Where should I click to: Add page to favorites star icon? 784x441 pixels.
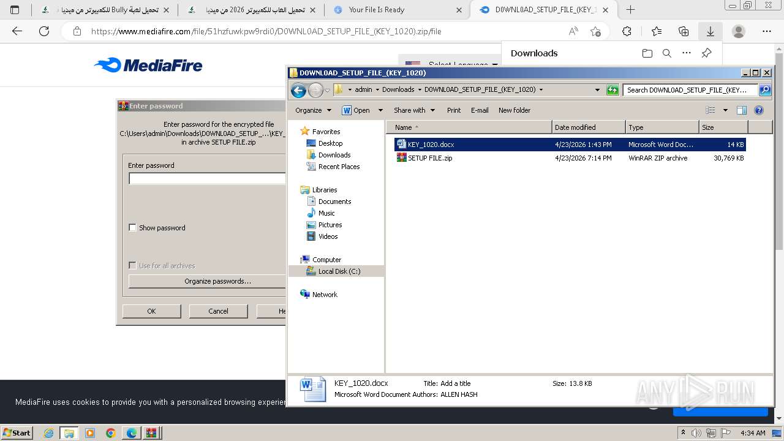click(595, 31)
